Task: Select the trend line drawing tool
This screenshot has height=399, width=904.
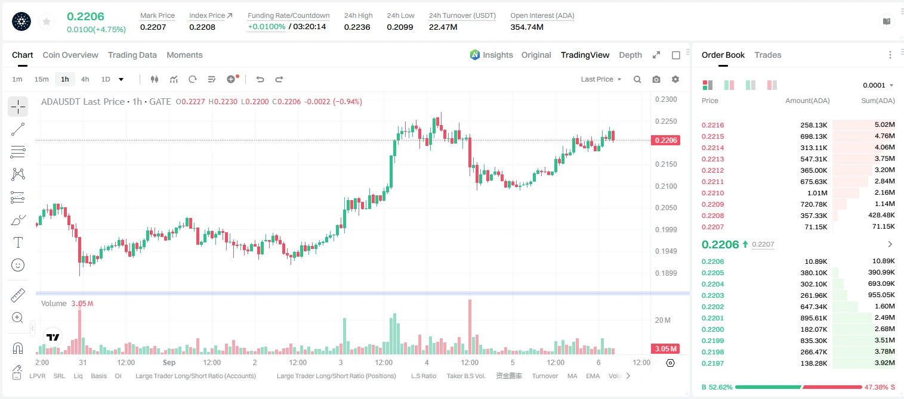Action: click(18, 129)
